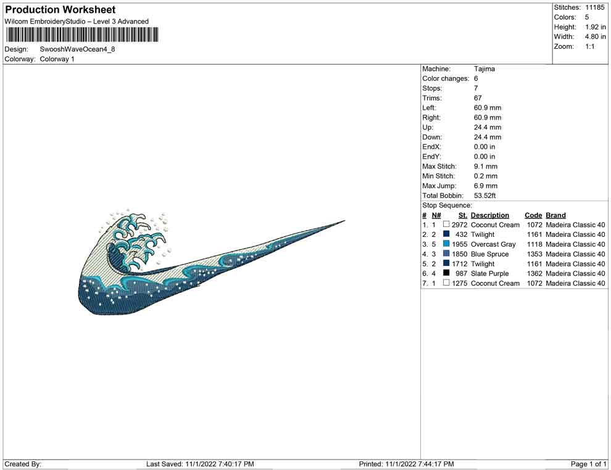
Task: Click stitch count 2972 in row 1
Action: click(x=459, y=225)
